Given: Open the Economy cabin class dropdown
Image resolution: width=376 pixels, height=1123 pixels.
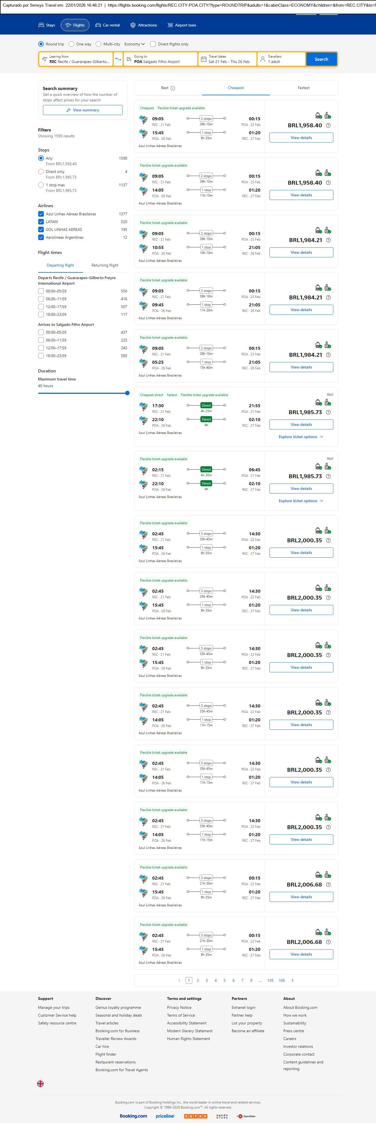Looking at the screenshot, I should 134,44.
